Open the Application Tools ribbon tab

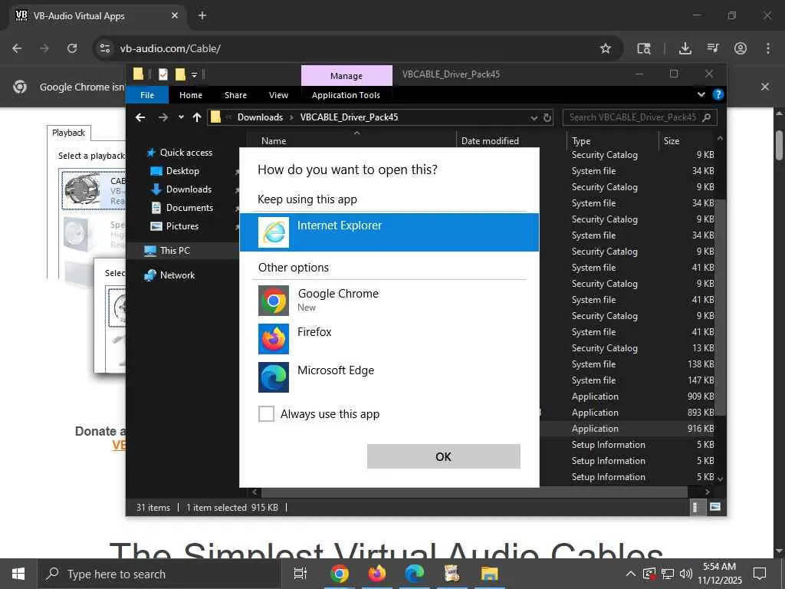[346, 95]
